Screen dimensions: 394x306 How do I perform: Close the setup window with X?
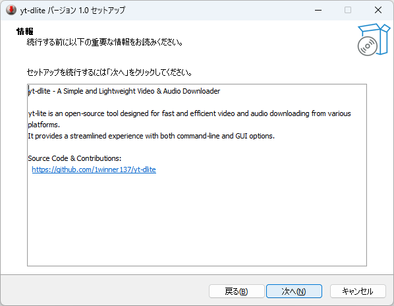click(378, 11)
